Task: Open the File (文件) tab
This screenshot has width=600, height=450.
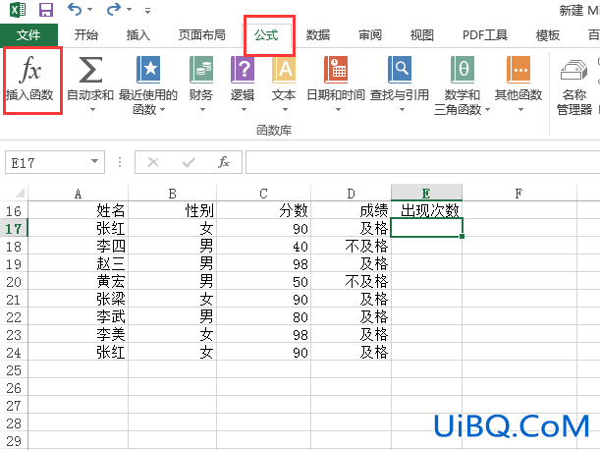Action: (28, 35)
